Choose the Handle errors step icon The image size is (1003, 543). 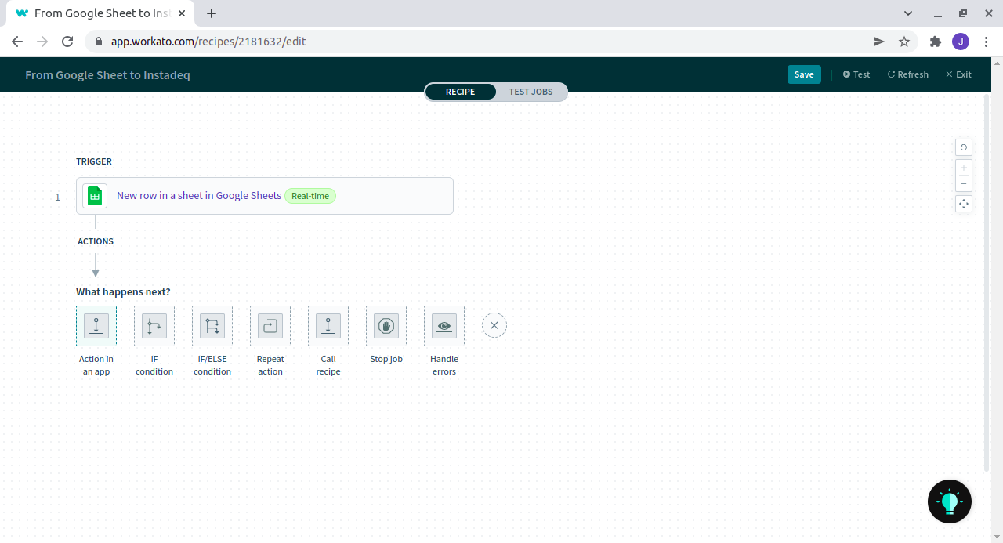coord(444,325)
